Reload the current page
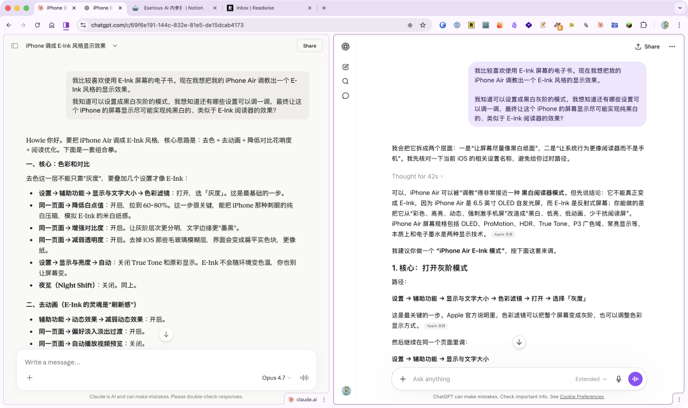 click(x=38, y=25)
